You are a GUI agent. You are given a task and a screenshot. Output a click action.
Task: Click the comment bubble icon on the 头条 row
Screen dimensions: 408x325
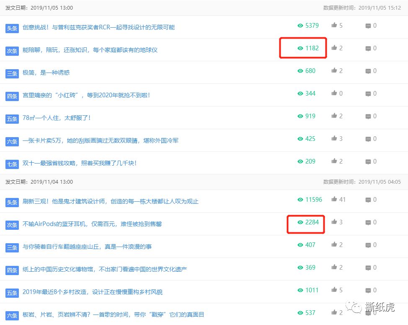coord(369,25)
